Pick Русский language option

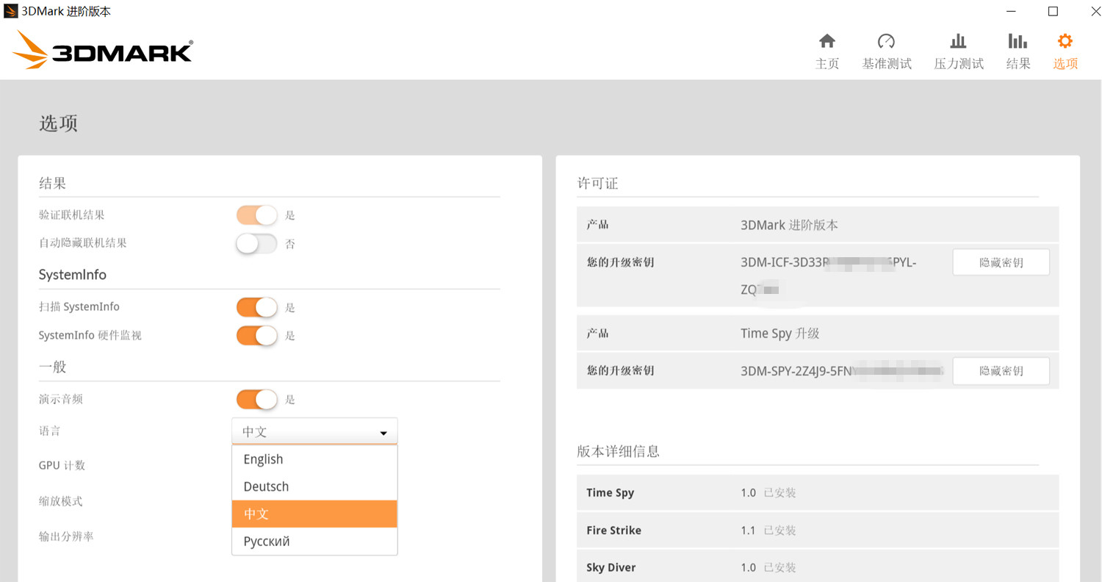314,542
